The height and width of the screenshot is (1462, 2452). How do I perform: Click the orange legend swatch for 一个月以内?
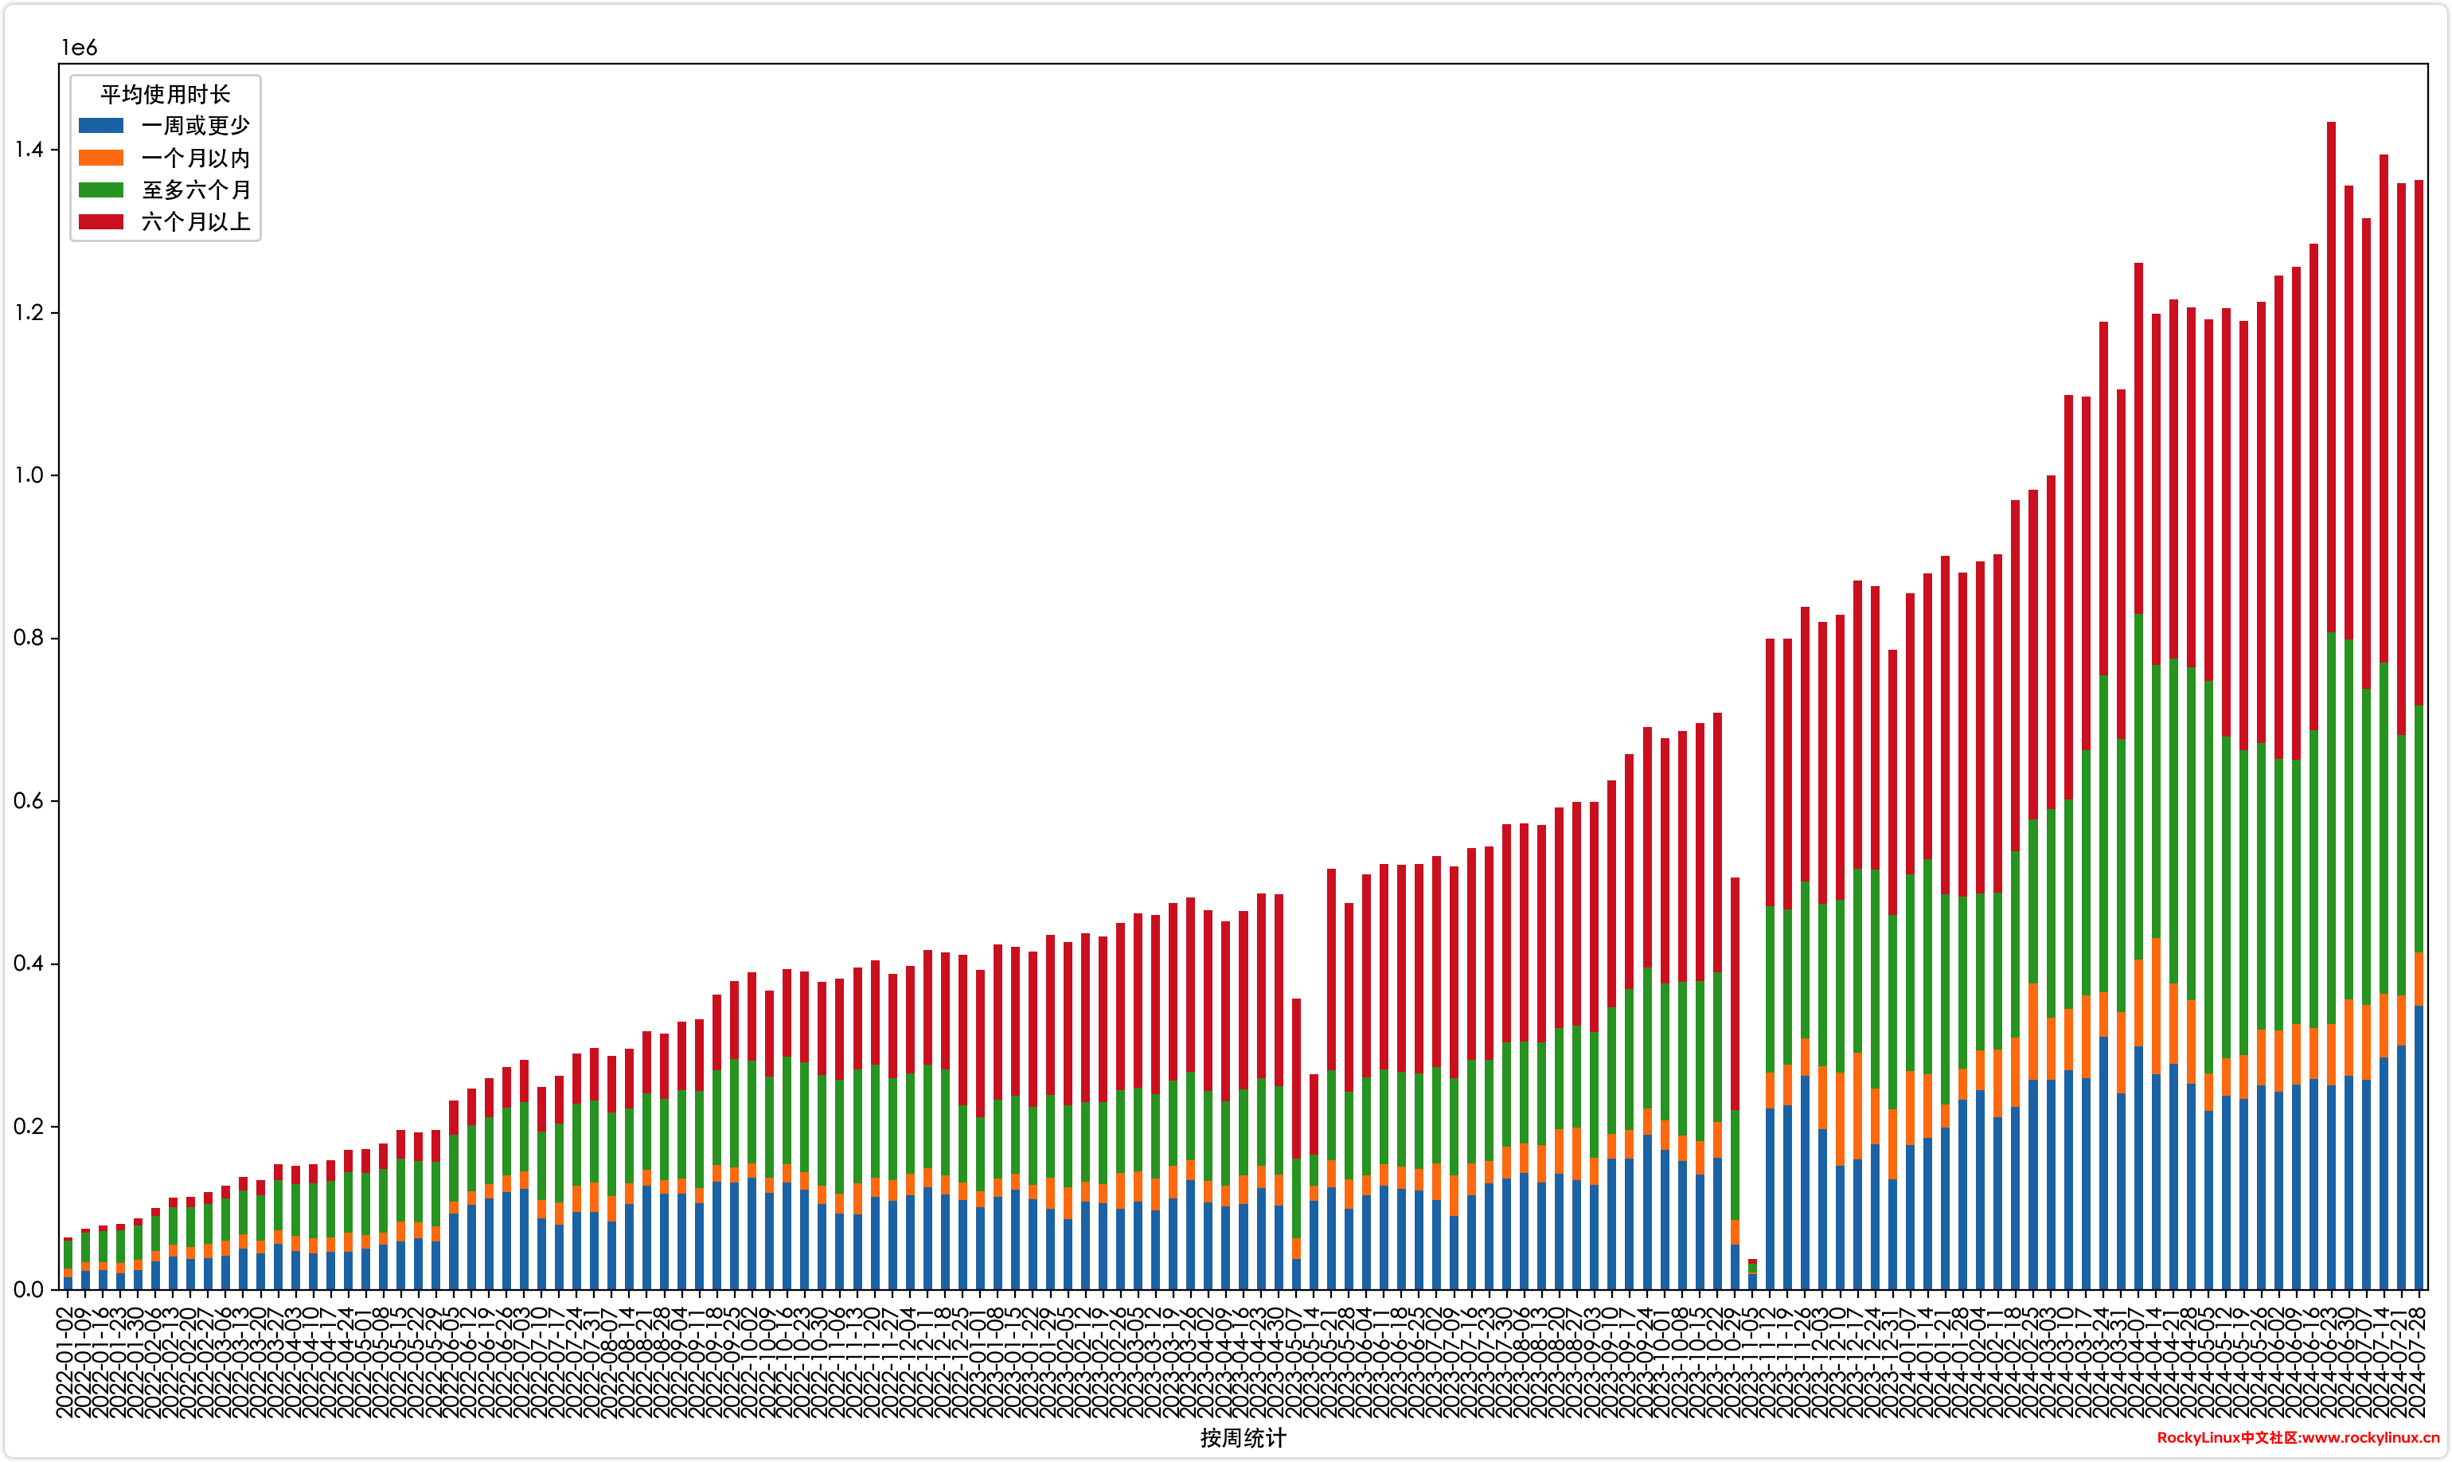[x=100, y=158]
